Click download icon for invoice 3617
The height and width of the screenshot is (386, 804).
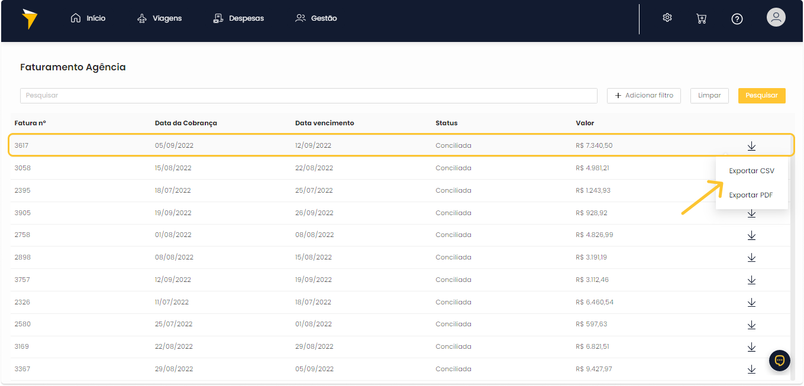(751, 146)
